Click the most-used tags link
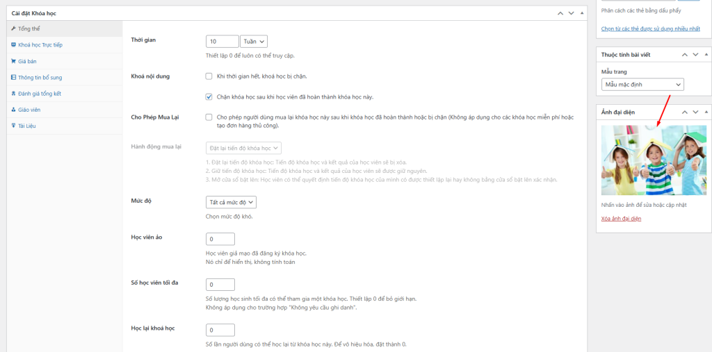Image resolution: width=712 pixels, height=352 pixels. pyautogui.click(x=650, y=28)
